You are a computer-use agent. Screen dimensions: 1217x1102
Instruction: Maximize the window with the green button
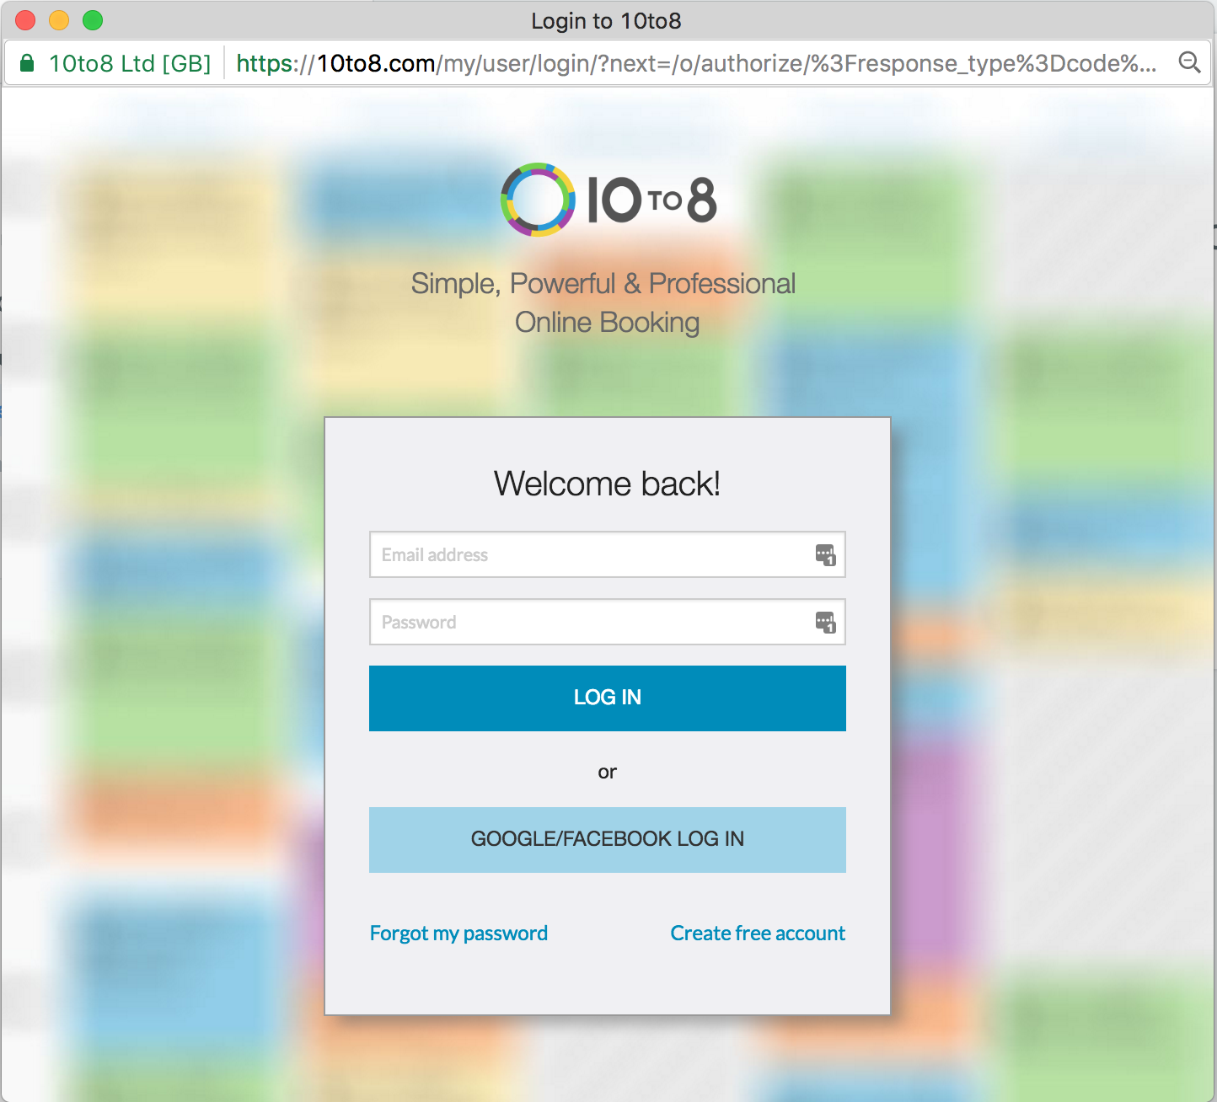[93, 20]
